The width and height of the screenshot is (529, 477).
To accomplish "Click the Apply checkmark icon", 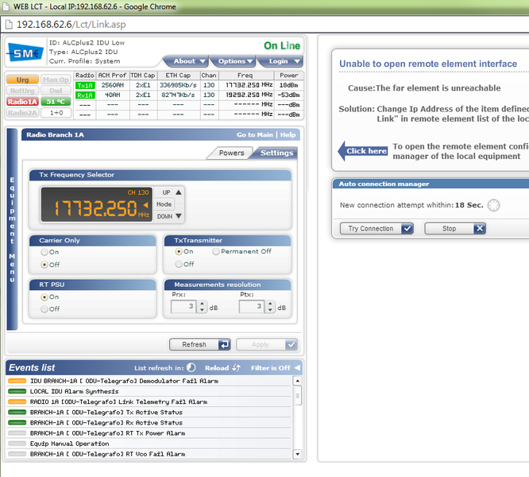I will point(292,345).
